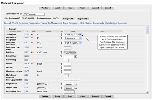
Task: Open Status Code P - PRE-REGISTER dropdown
Action: 73,35
